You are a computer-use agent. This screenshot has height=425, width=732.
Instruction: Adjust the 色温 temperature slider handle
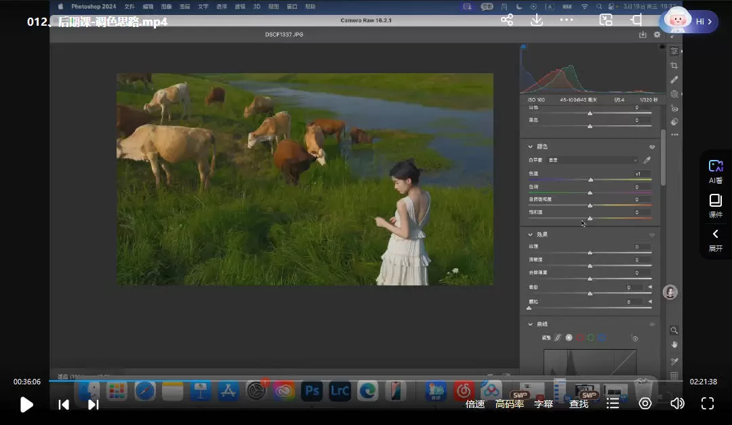point(590,180)
